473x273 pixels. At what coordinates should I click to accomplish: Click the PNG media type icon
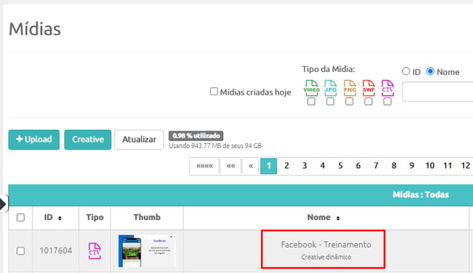[349, 88]
